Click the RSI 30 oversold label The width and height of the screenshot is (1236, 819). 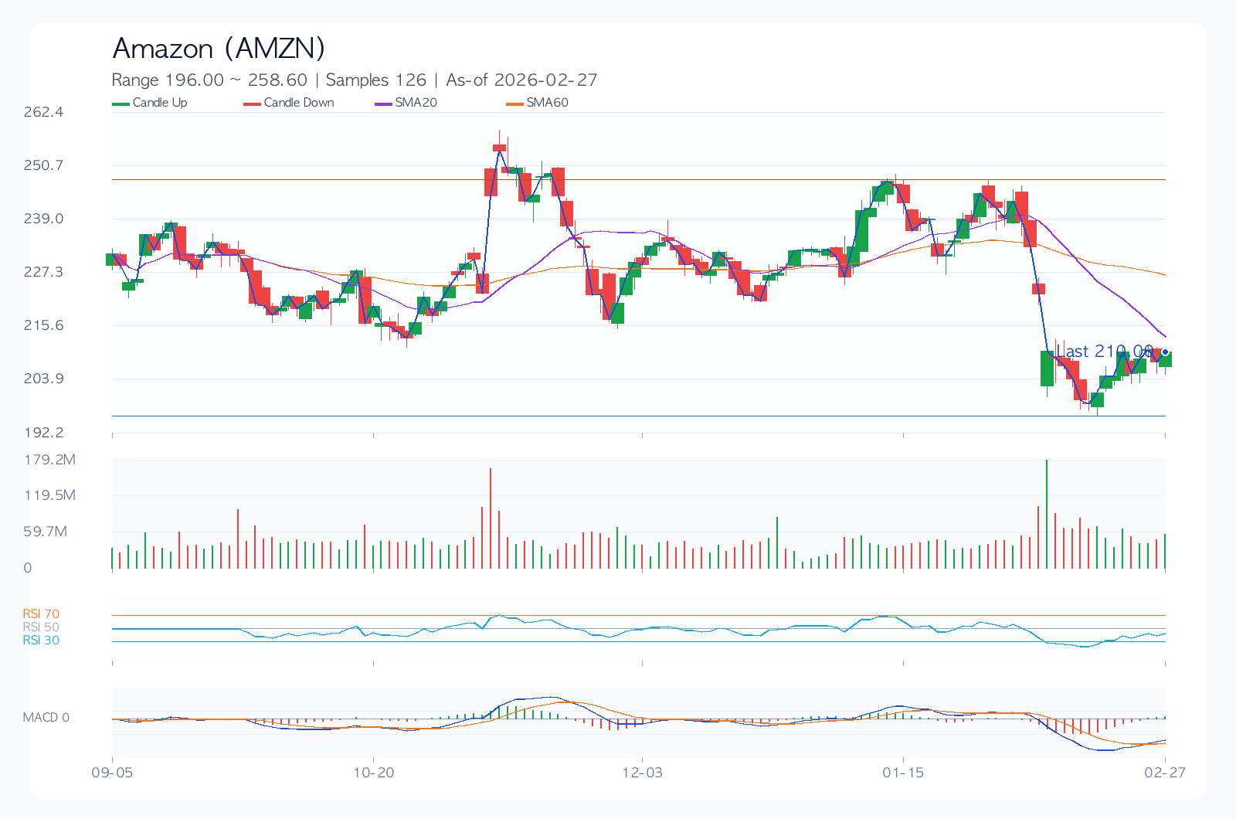[x=41, y=641]
